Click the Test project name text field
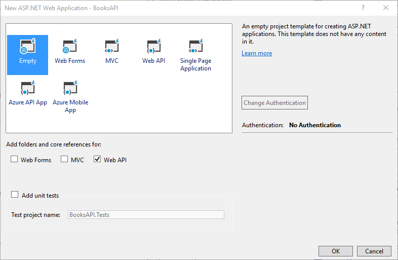 tap(146, 215)
